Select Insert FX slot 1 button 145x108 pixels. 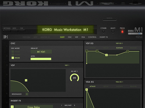(x=12, y=107)
